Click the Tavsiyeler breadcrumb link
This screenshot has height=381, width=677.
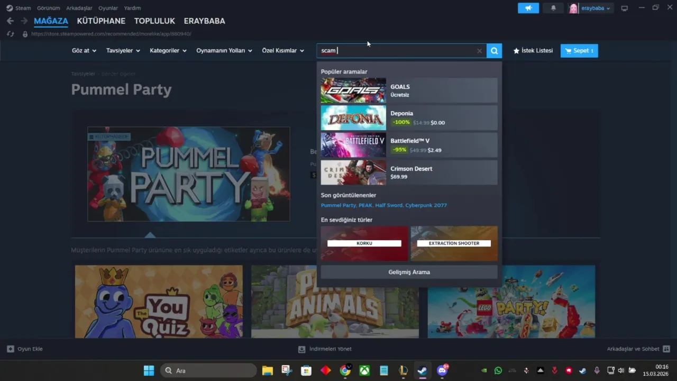point(83,74)
